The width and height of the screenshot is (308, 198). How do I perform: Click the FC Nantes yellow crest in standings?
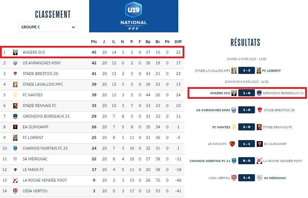coord(15,95)
